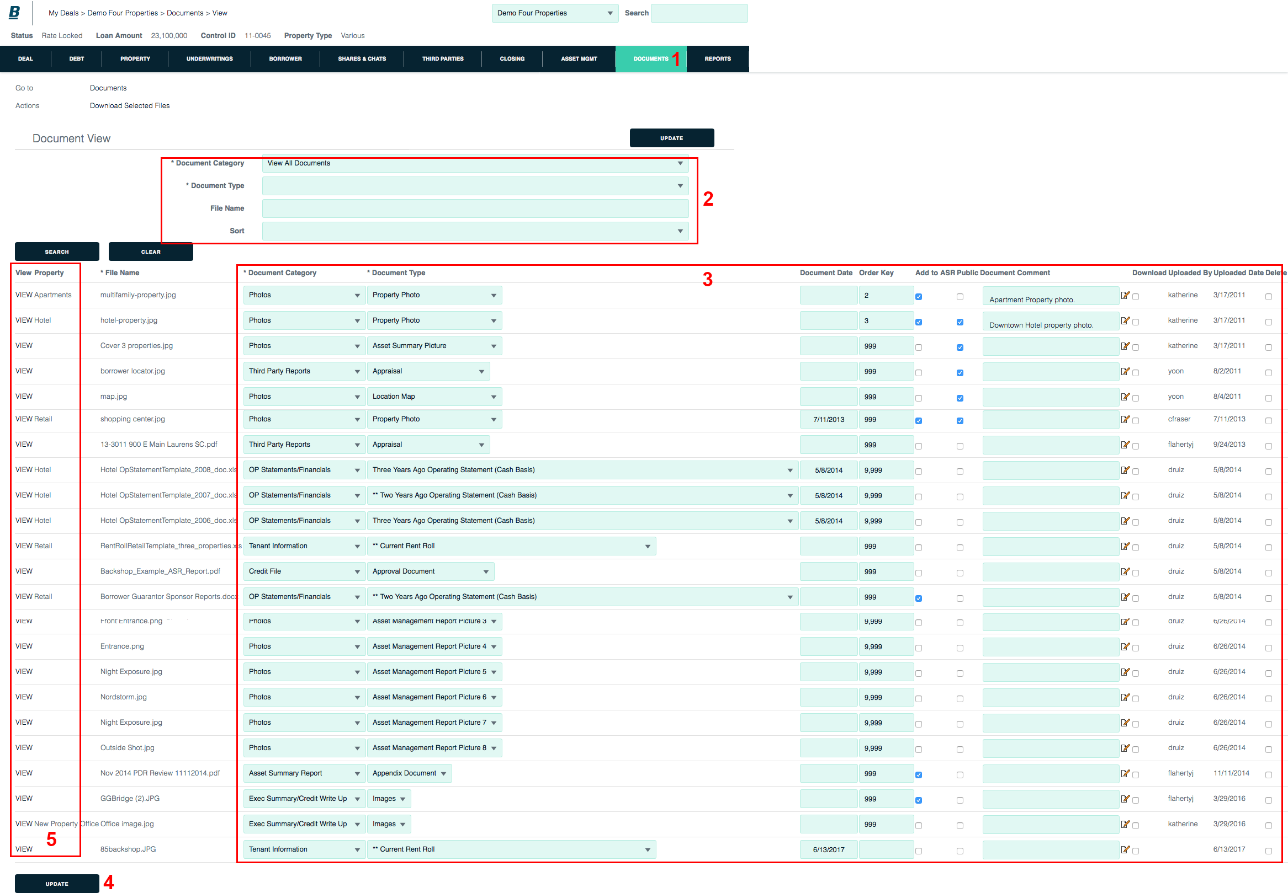Image resolution: width=1288 pixels, height=893 pixels.
Task: Open edit icon in map.jpg row
Action: coord(1125,397)
